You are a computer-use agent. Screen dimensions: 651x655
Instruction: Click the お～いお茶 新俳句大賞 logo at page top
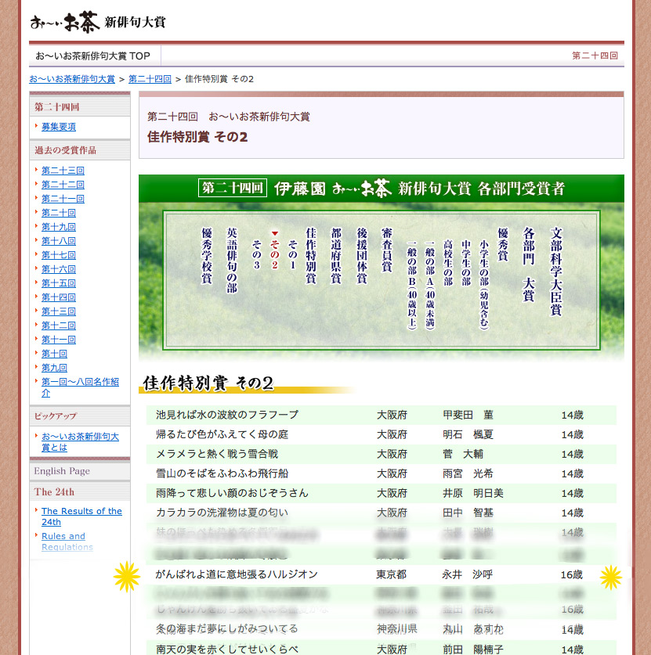pyautogui.click(x=98, y=22)
